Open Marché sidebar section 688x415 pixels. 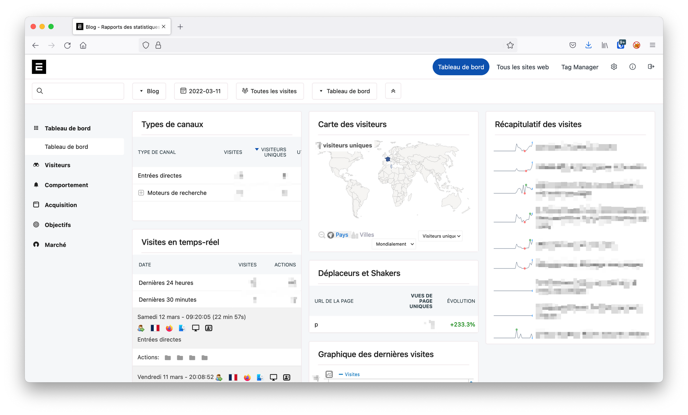click(x=55, y=245)
